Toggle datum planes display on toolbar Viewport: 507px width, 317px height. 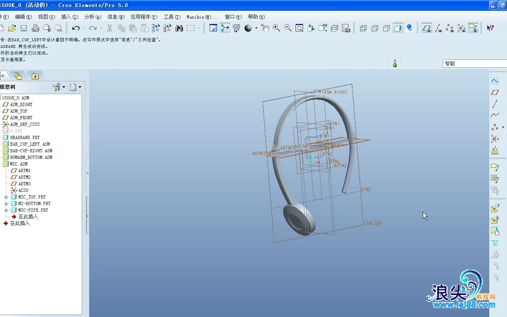point(427,28)
